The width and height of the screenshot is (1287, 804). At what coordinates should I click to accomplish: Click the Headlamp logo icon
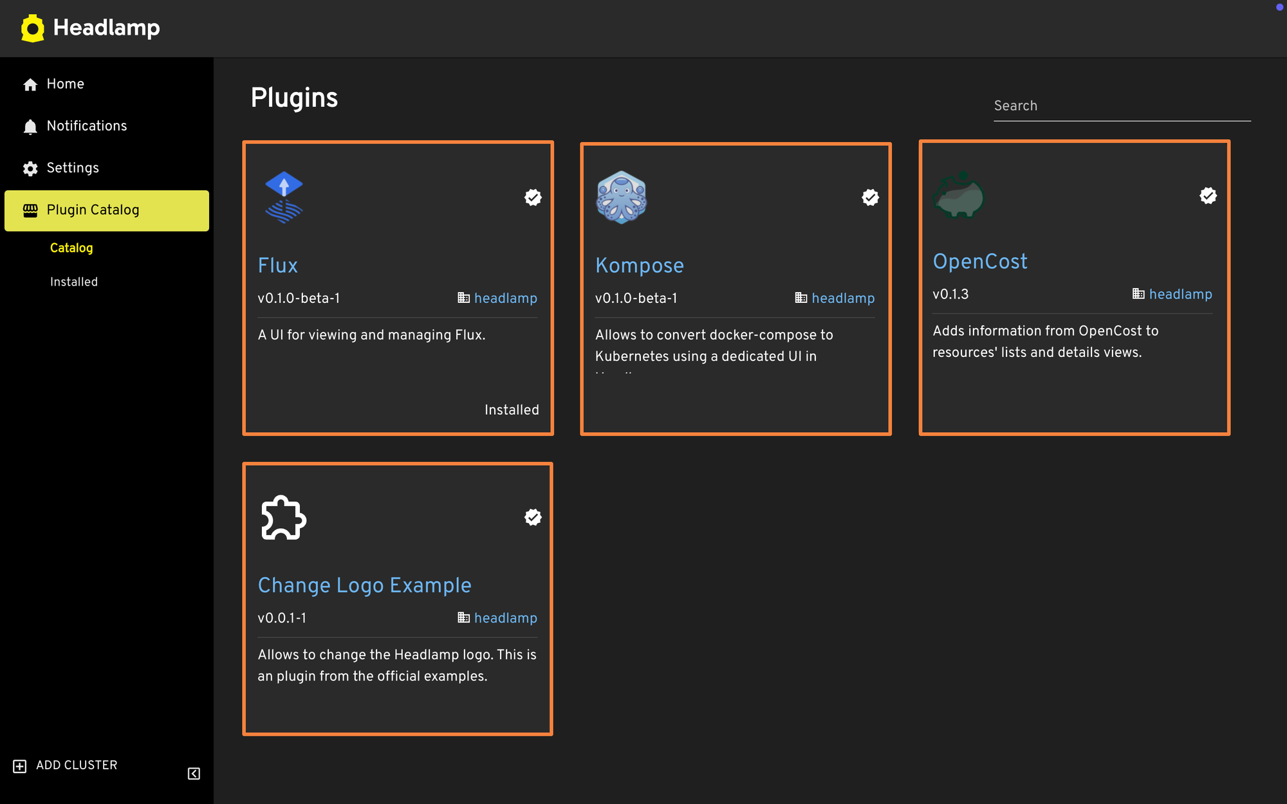32,28
